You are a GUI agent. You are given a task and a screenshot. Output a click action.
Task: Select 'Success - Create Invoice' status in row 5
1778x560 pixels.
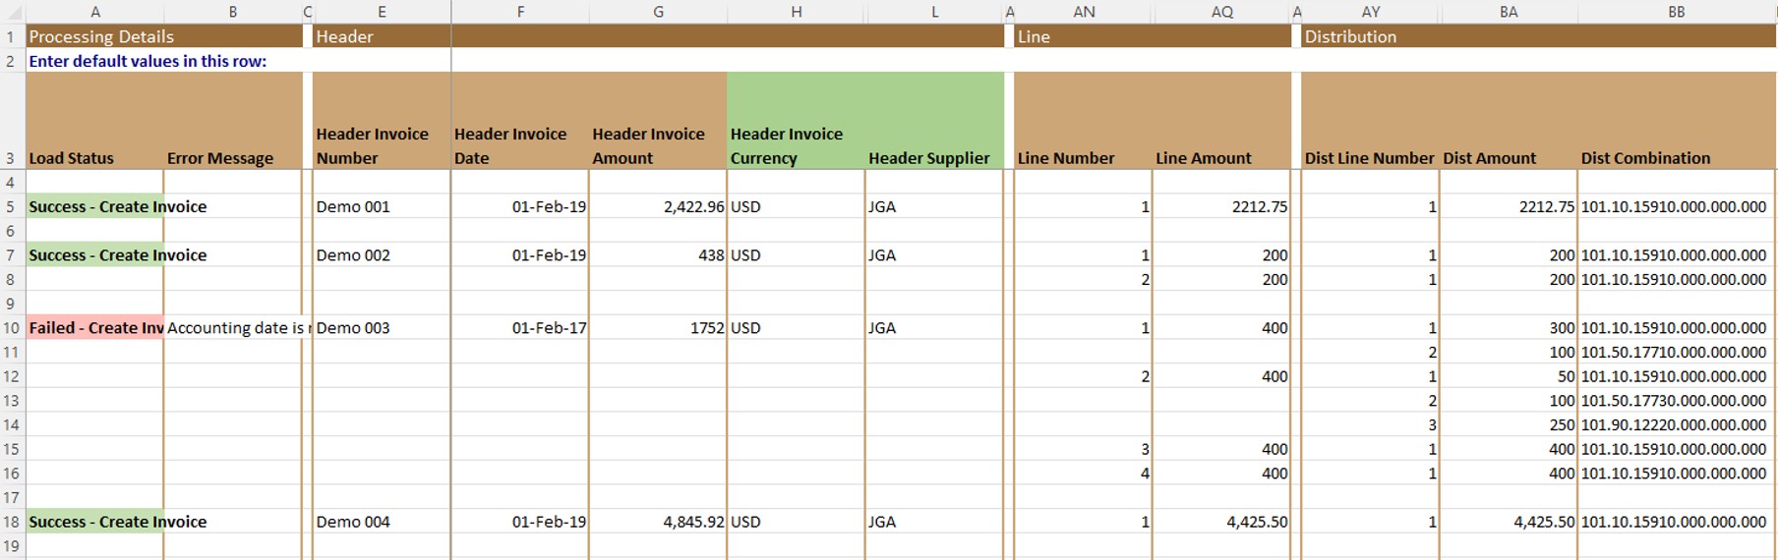(95, 206)
